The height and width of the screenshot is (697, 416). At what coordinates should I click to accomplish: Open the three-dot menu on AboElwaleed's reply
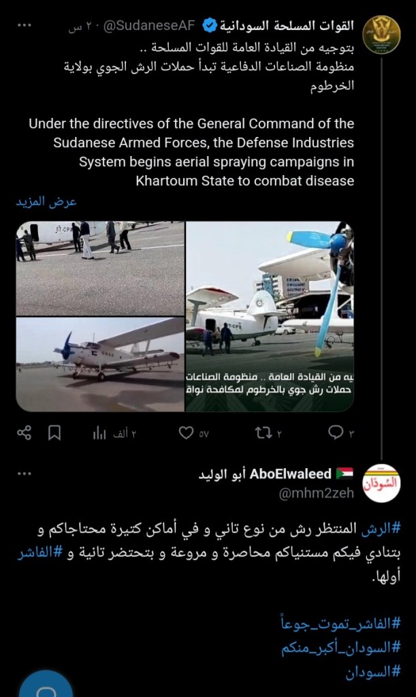[25, 474]
